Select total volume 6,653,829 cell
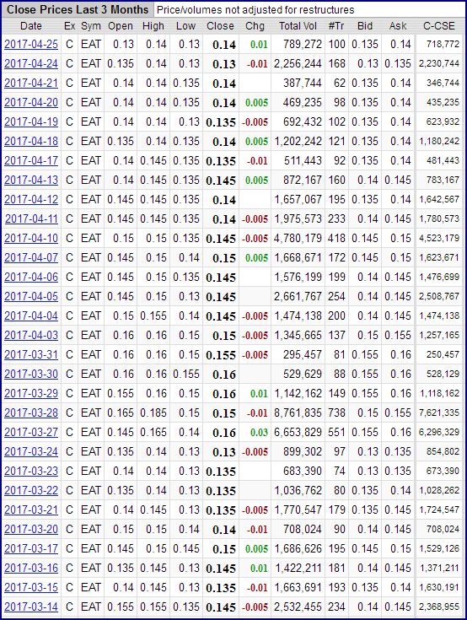The image size is (467, 620). click(298, 432)
